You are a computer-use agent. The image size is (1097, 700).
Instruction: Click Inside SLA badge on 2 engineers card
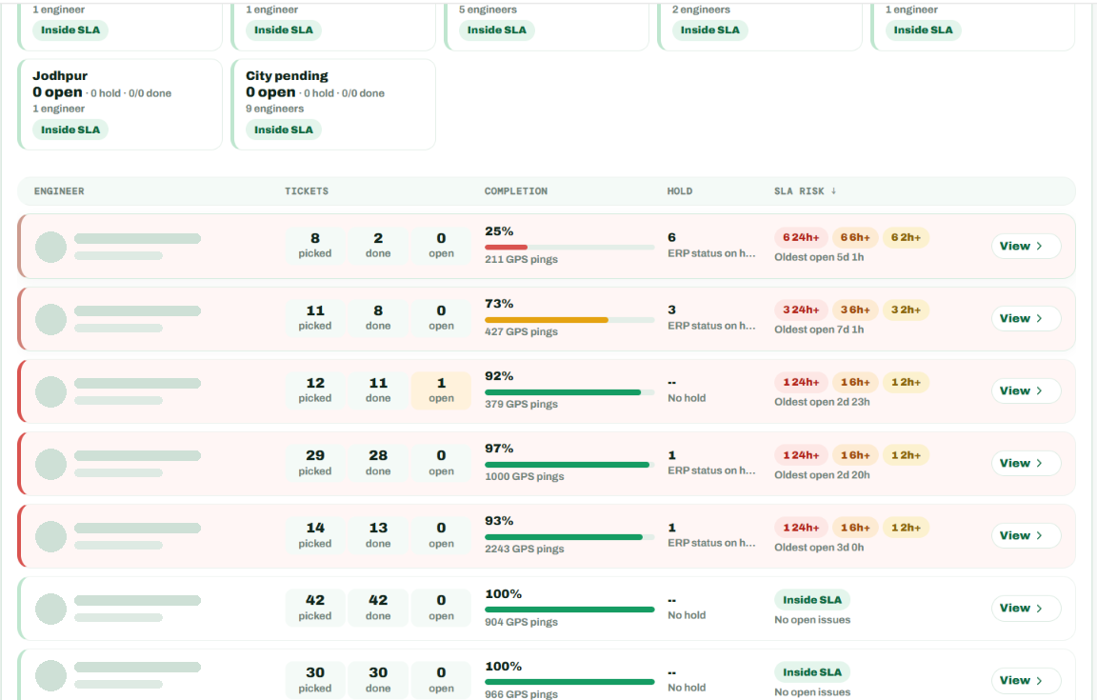[710, 30]
